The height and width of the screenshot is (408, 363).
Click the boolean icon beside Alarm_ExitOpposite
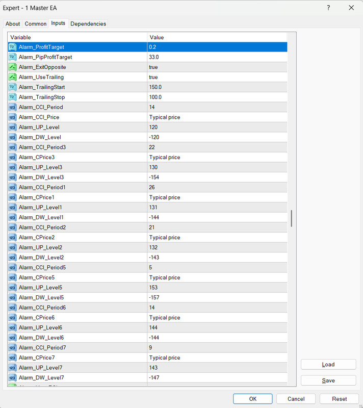pos(12,67)
